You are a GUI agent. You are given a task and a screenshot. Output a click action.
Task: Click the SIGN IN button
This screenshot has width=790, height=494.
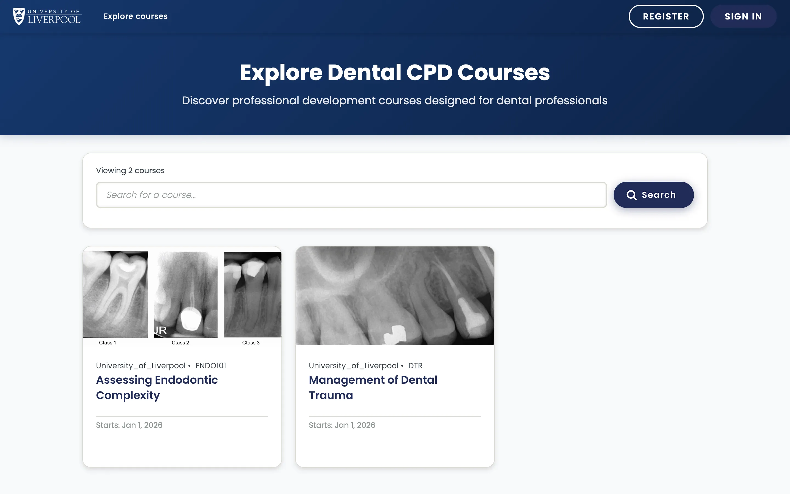pos(743,16)
